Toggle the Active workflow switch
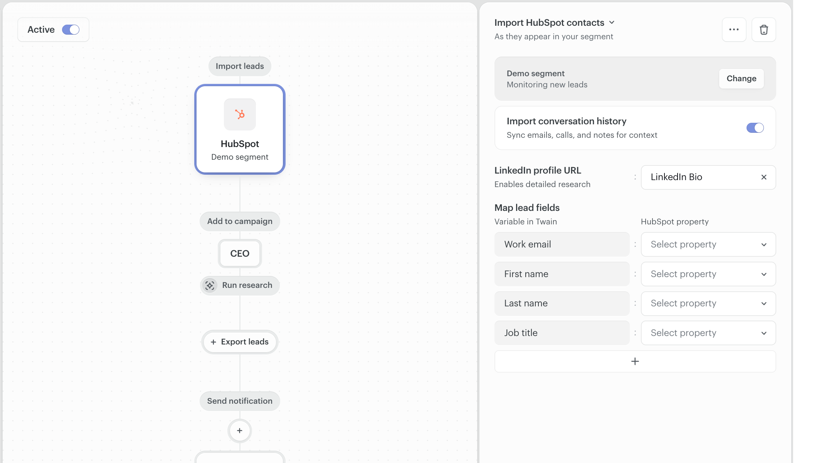 pos(71,30)
